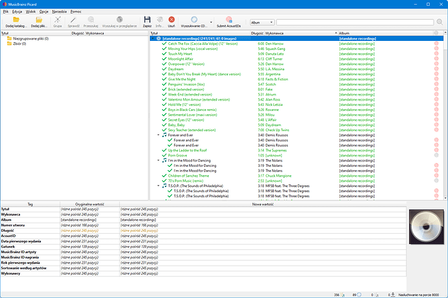The height and width of the screenshot is (298, 448).
Task: Click the Nowa wartość column header
Action: pyautogui.click(x=263, y=205)
